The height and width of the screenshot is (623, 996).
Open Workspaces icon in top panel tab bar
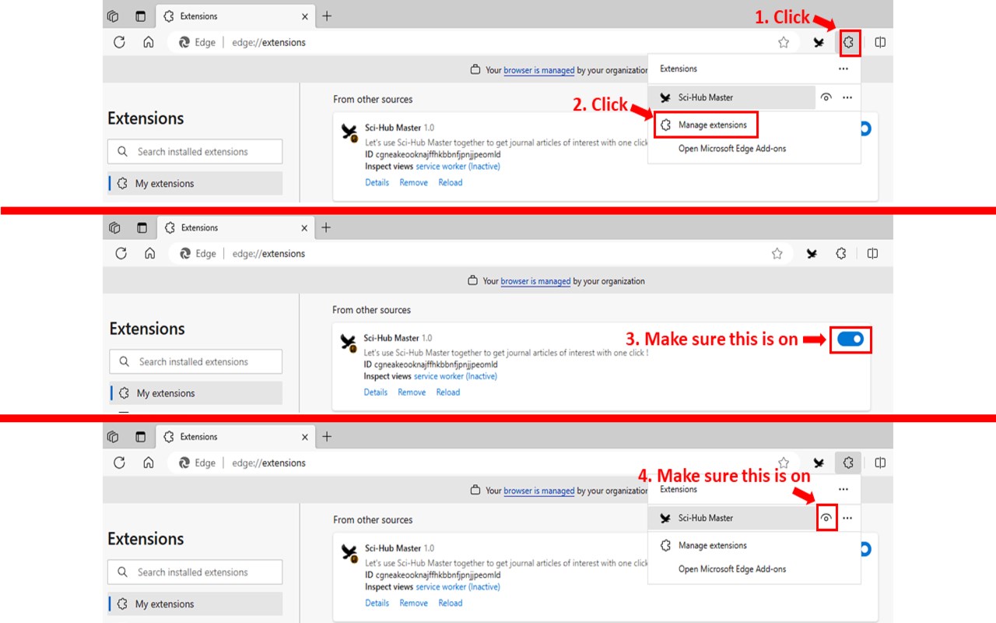(x=113, y=16)
